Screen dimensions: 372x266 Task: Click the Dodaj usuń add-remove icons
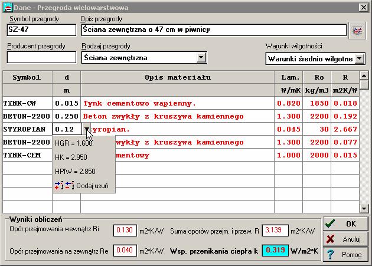click(64, 185)
